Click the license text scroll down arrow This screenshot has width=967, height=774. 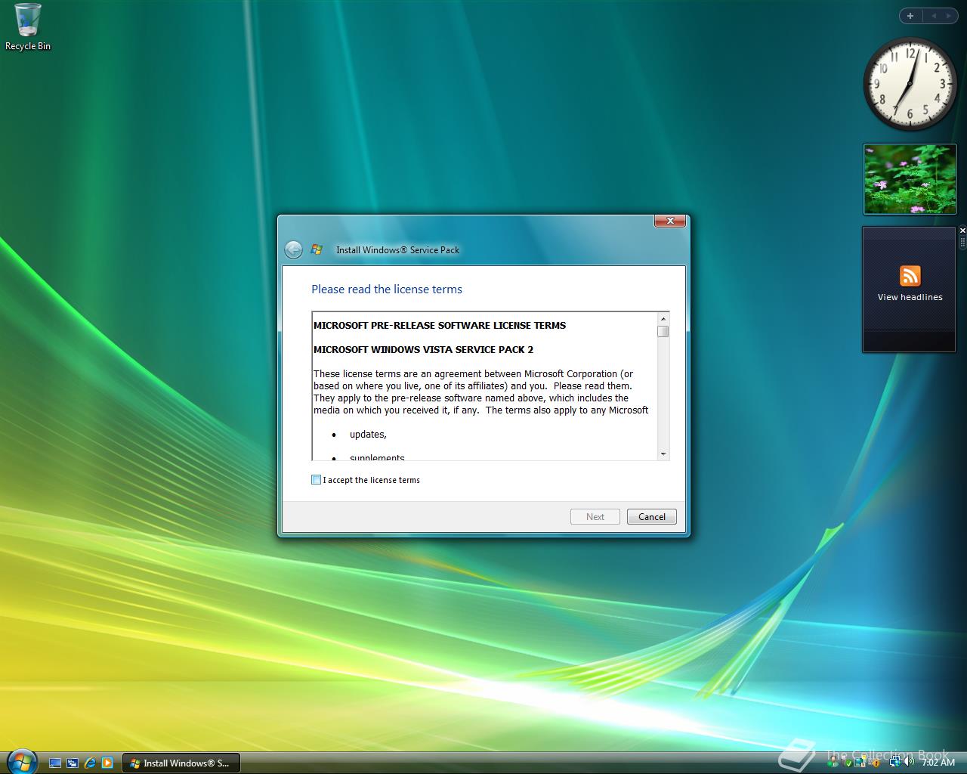coord(663,454)
